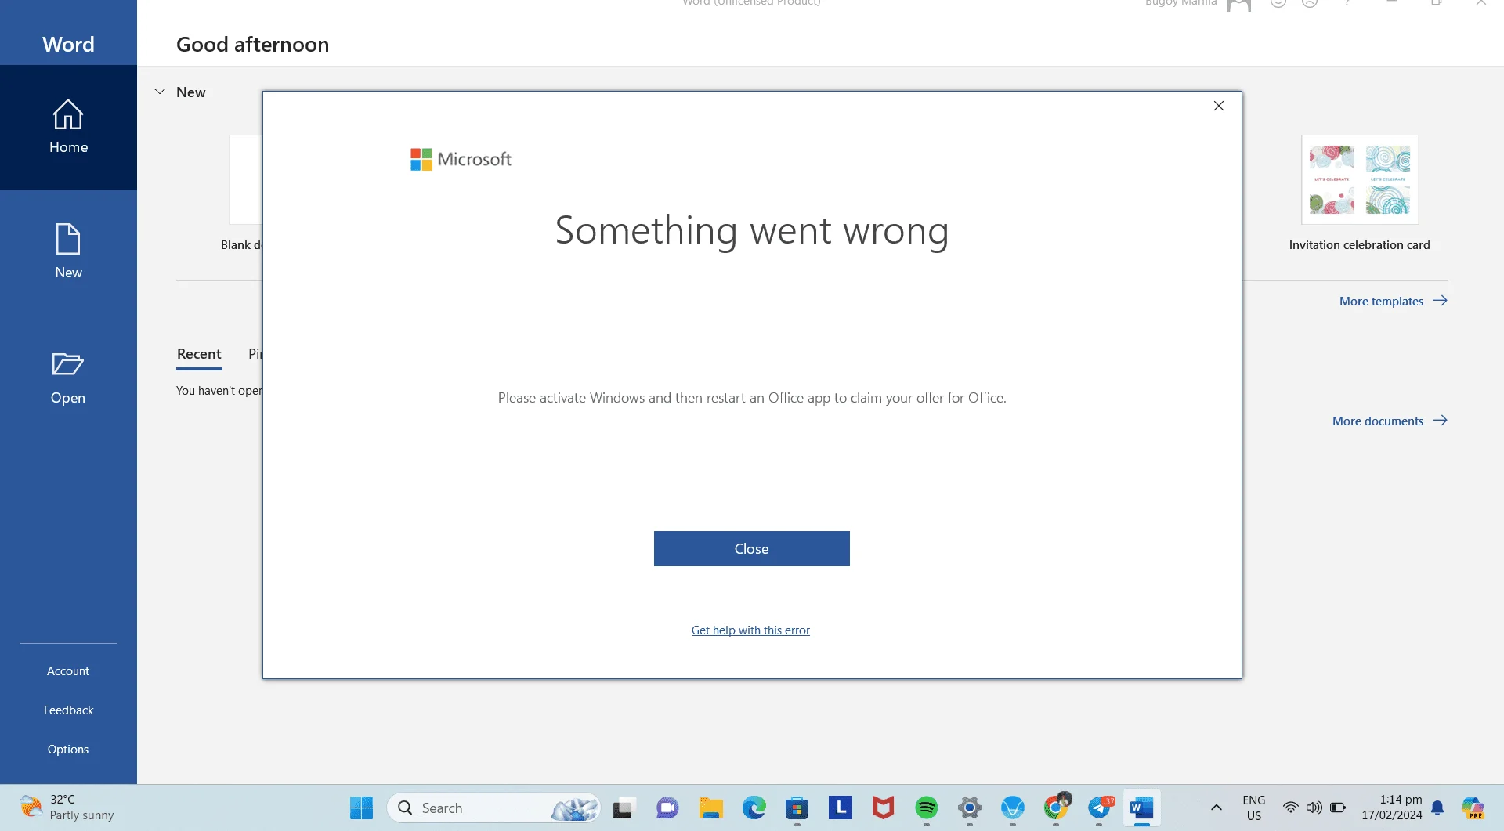
Task: Open the user account picture in title bar
Action: [x=1239, y=5]
